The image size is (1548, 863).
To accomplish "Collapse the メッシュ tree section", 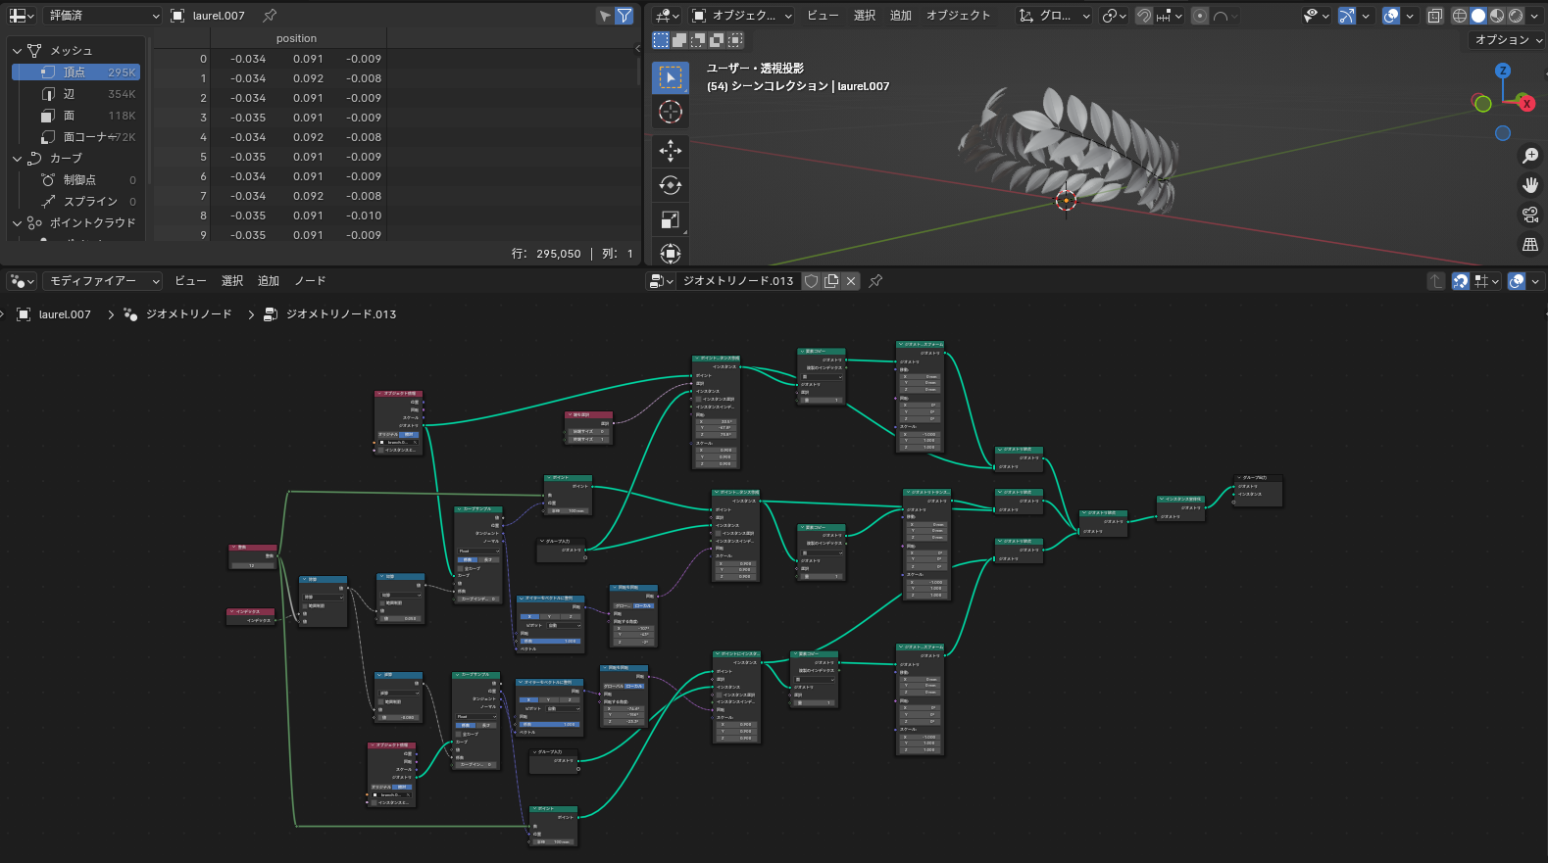I will (17, 51).
